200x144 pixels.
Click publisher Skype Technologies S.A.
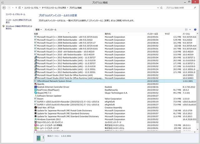116,93
